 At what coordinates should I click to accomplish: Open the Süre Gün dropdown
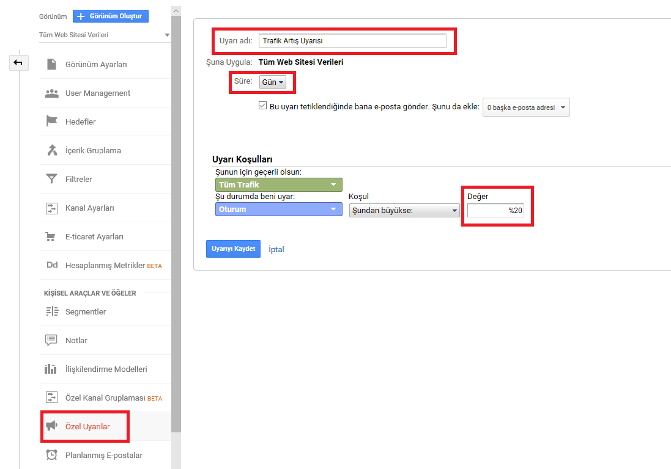click(273, 82)
